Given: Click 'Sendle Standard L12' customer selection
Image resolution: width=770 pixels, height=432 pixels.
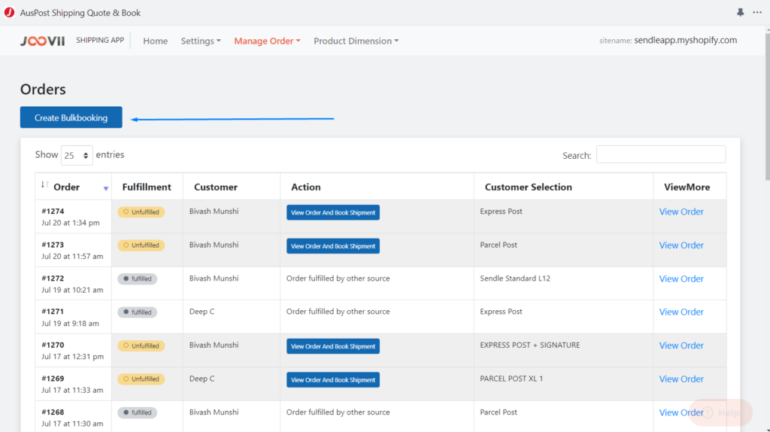Looking at the screenshot, I should click(514, 278).
